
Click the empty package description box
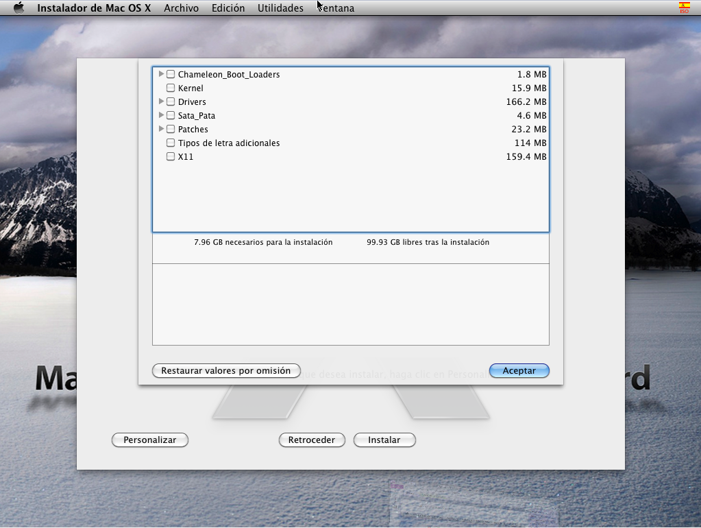(351, 304)
